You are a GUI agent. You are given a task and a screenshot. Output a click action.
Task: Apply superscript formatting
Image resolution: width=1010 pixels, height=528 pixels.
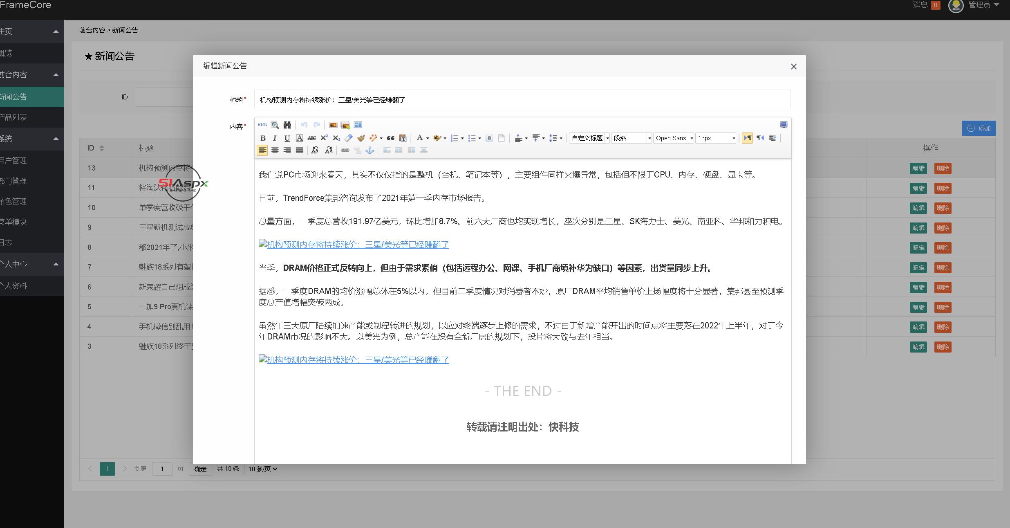pos(324,138)
